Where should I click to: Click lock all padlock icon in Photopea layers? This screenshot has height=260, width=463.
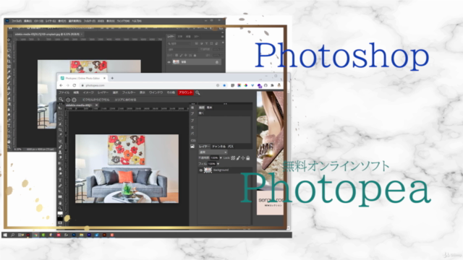coord(248,158)
